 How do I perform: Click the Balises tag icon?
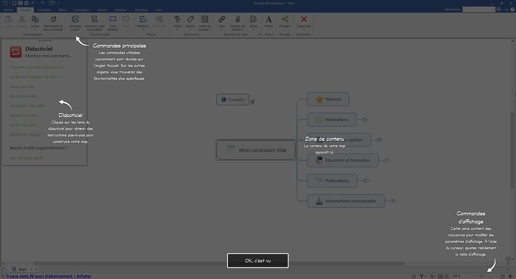[x=190, y=19]
